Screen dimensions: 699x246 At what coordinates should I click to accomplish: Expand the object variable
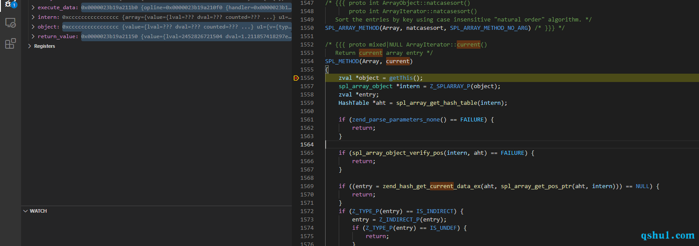(x=33, y=27)
